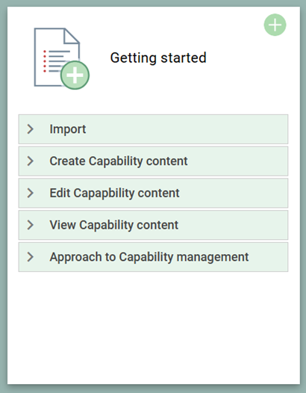Viewport: 306px width, 393px height.
Task: Click the folded corner of the document icon
Action: 72,36
